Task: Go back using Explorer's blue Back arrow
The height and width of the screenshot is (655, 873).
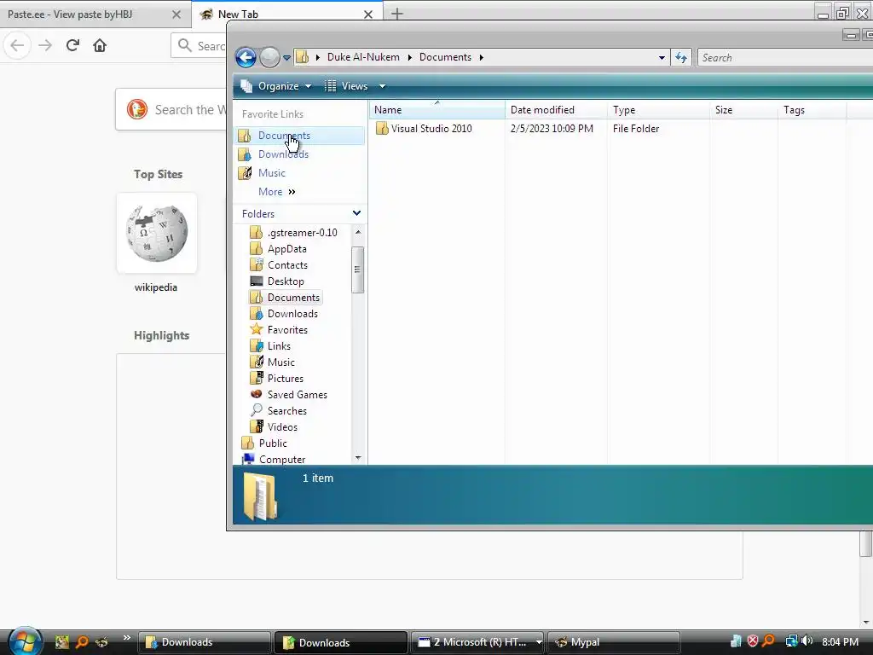Action: coord(246,57)
